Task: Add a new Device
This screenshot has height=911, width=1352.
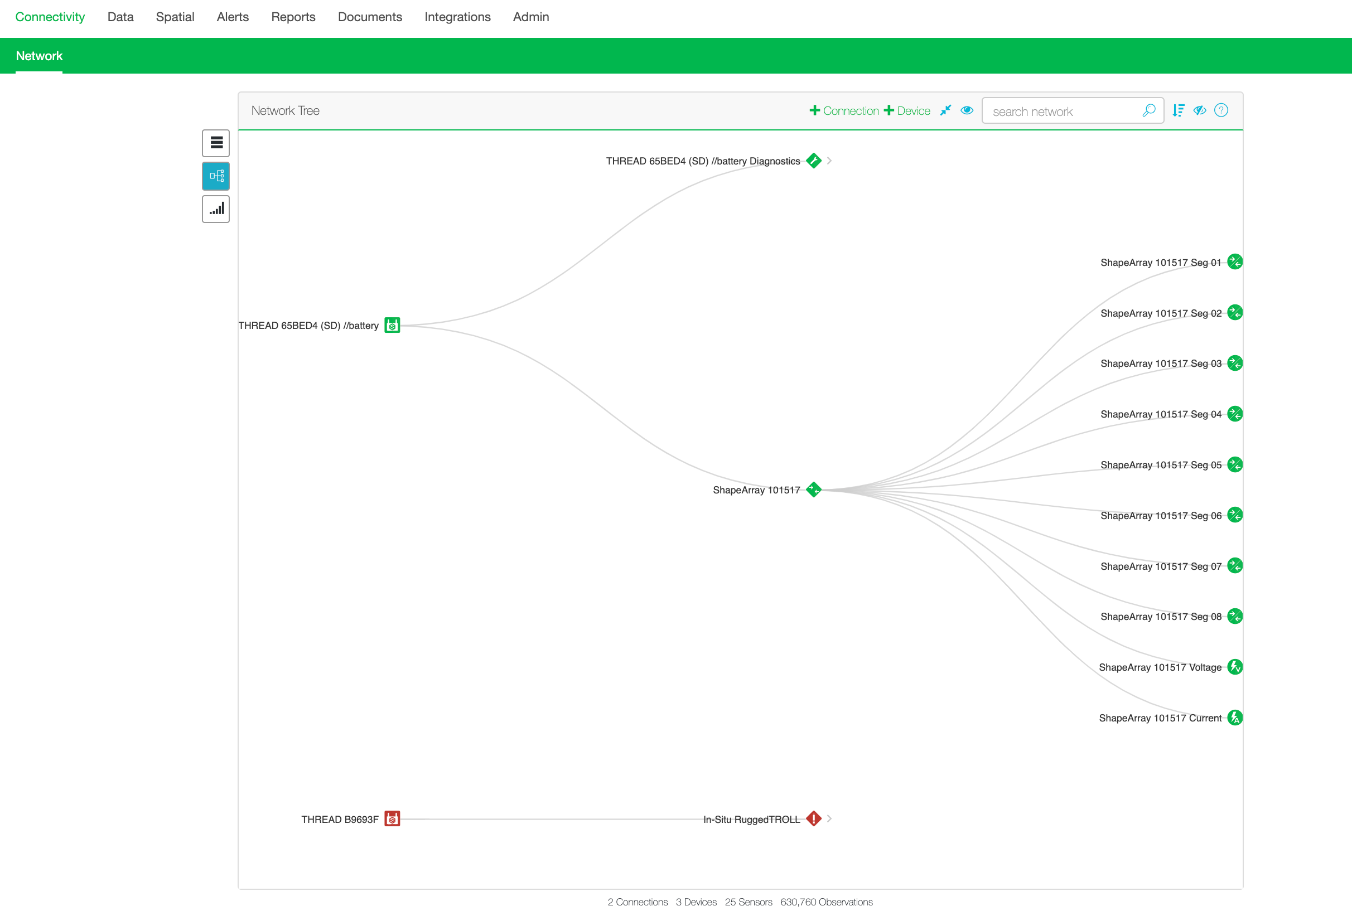Action: tap(907, 111)
